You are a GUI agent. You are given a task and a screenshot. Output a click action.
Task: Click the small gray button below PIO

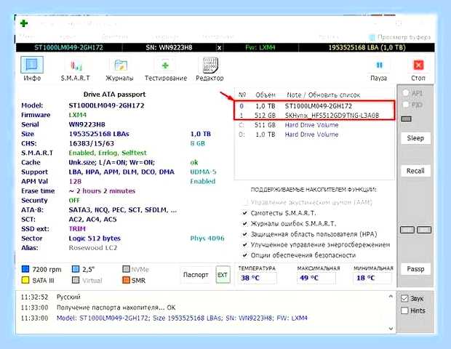406,119
